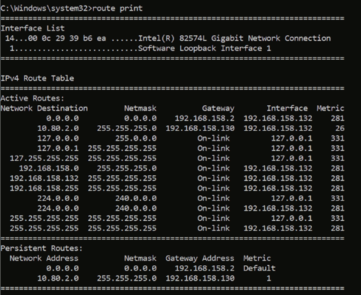
Task: Click metric 331 on the 127.255.255.255 row
Action: pos(337,158)
